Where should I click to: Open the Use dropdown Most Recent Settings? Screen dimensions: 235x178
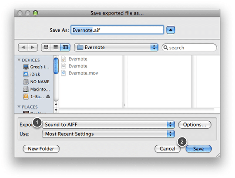coord(108,134)
